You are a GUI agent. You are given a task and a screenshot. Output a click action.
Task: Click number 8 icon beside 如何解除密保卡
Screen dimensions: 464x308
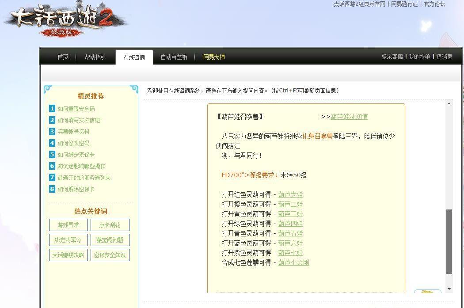tap(52, 189)
